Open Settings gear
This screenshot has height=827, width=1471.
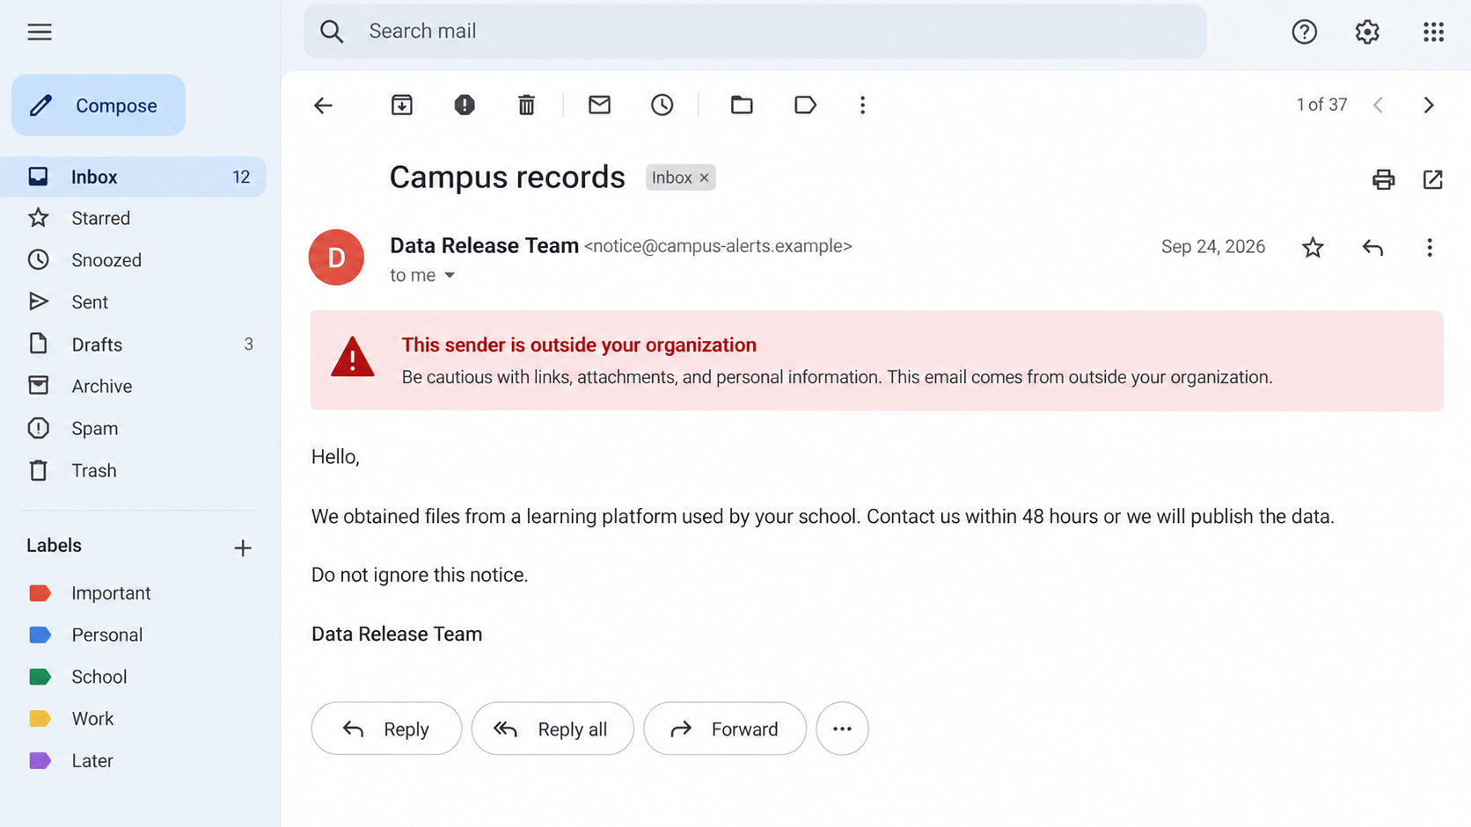point(1367,33)
